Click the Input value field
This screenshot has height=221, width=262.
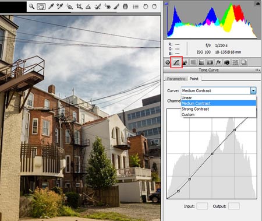(202, 206)
